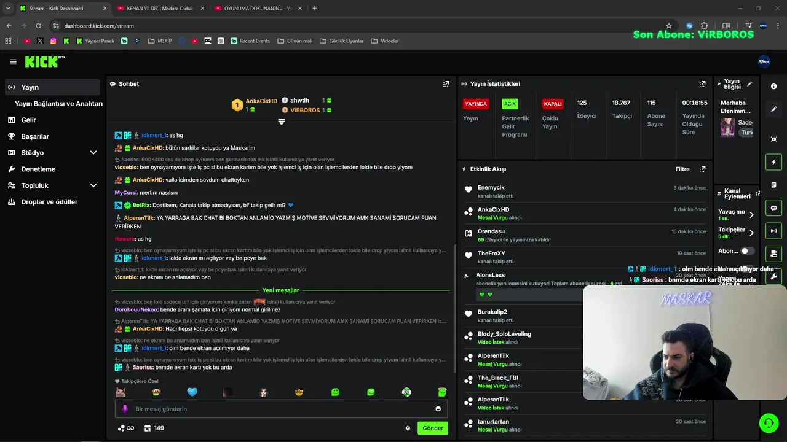The height and width of the screenshot is (442, 787).
Task: Toggle the Abon... only chat switch
Action: [747, 251]
